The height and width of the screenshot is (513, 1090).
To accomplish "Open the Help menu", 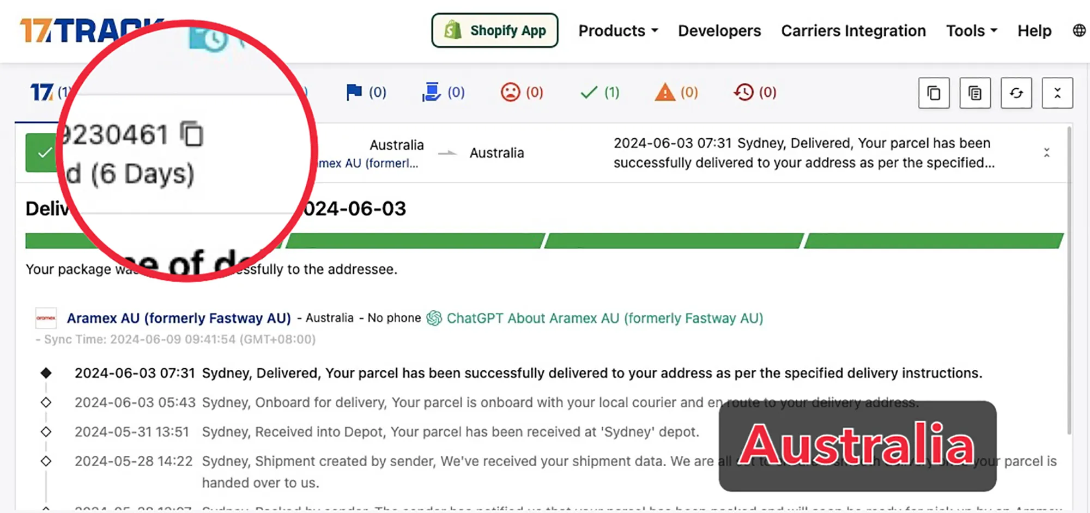I will (1034, 30).
